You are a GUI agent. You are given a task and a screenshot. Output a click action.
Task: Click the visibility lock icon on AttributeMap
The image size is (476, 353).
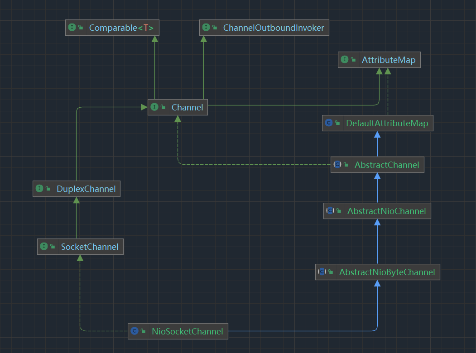pos(353,60)
